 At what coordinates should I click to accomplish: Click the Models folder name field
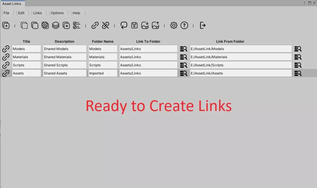click(103, 49)
